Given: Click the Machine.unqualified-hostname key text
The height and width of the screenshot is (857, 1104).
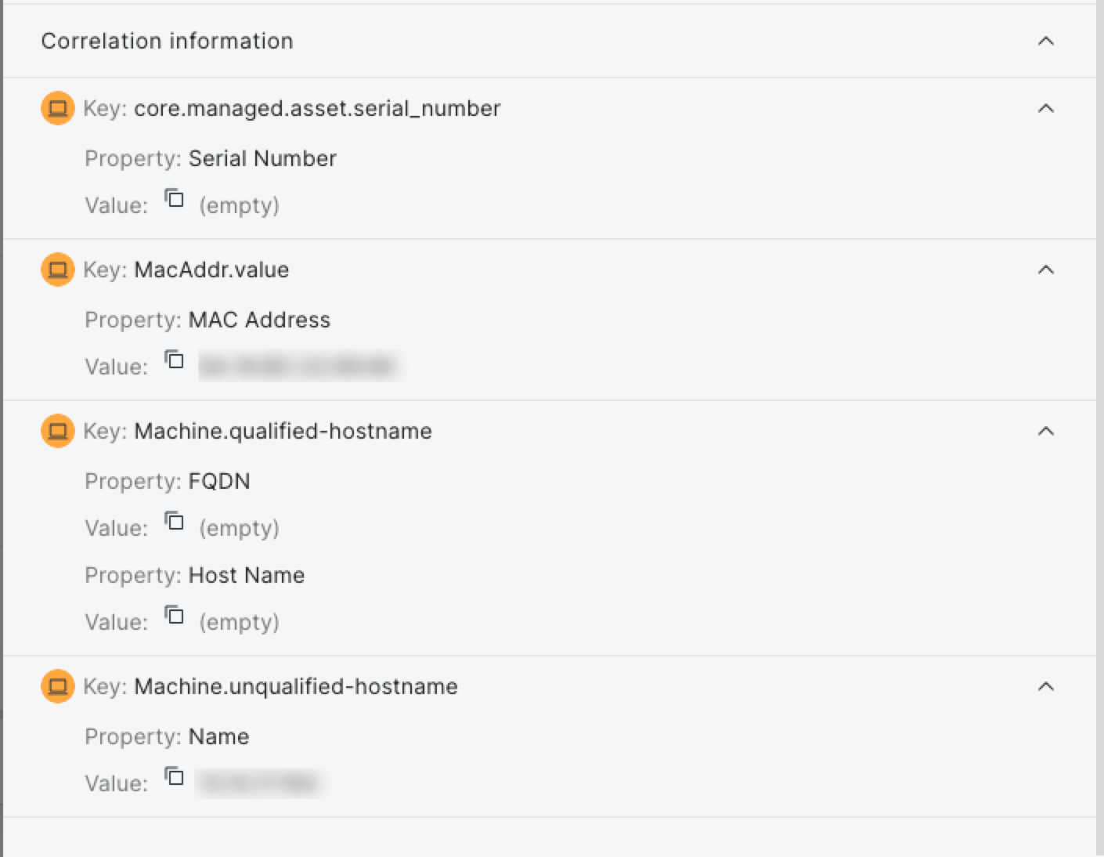Looking at the screenshot, I should pos(296,686).
